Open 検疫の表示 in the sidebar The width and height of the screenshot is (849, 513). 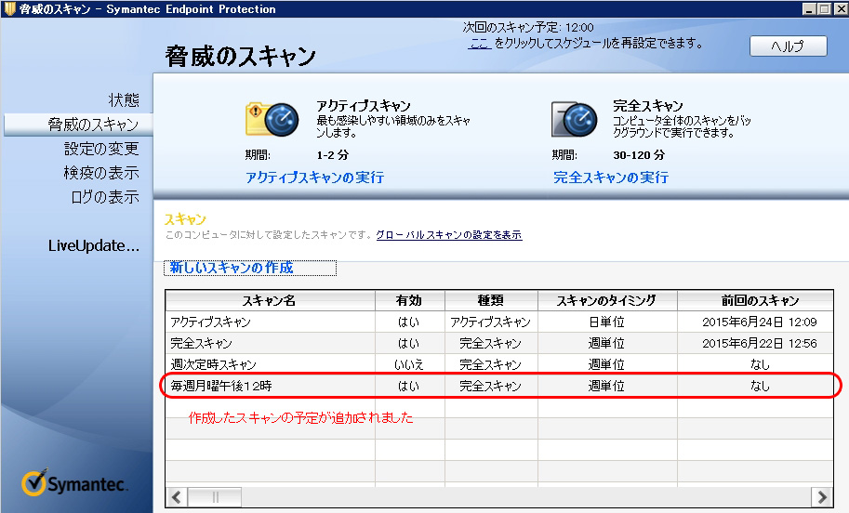(x=101, y=173)
